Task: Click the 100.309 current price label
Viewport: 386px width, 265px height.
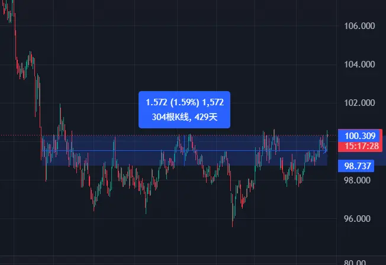Action: tap(360, 136)
